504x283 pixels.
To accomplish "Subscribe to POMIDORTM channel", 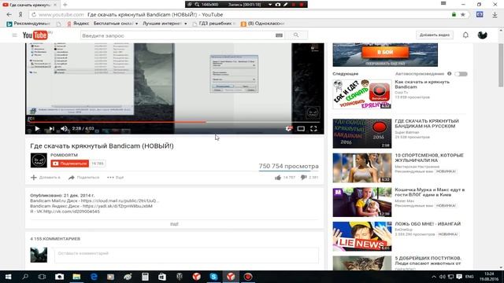I will [x=70, y=164].
